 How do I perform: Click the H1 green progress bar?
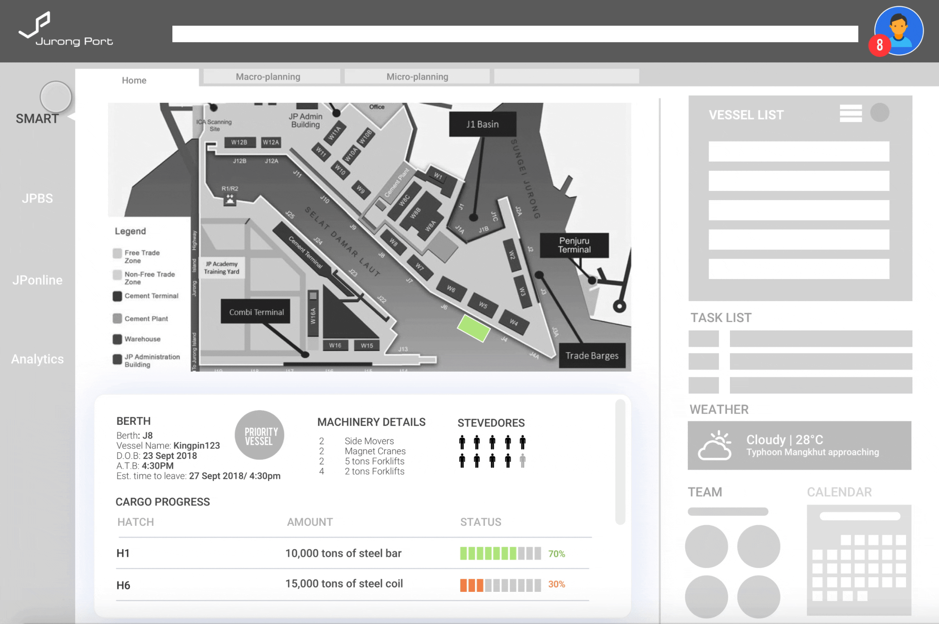[x=500, y=553]
